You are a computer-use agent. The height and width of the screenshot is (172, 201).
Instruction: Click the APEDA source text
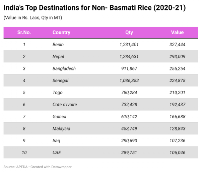tap(19, 167)
